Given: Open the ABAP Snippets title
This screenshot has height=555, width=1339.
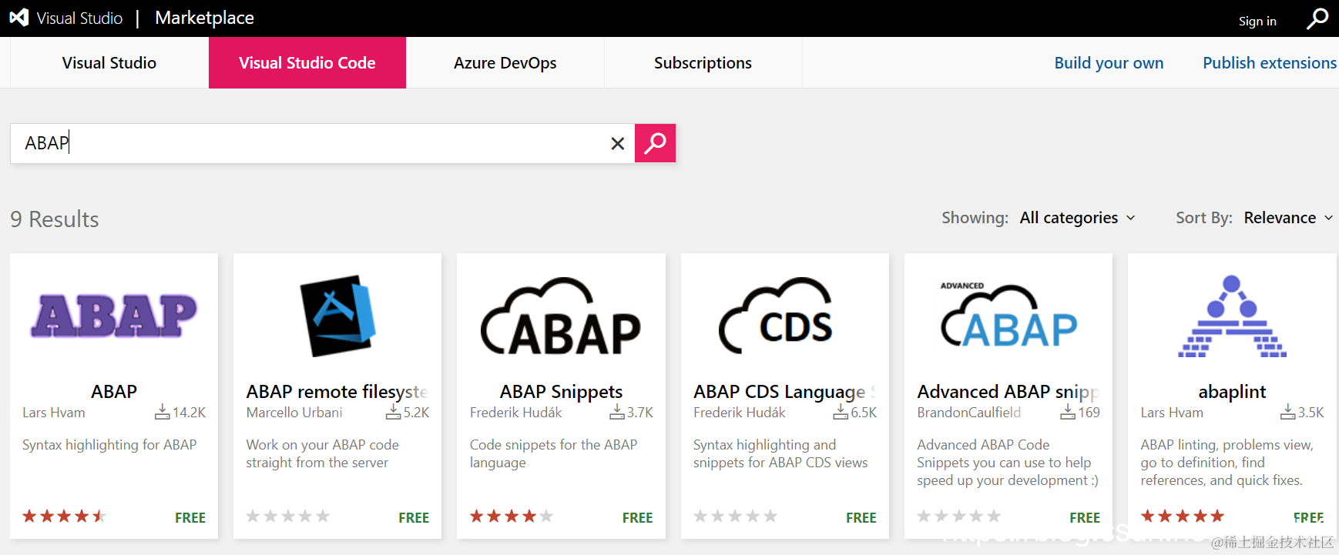Looking at the screenshot, I should tap(561, 391).
